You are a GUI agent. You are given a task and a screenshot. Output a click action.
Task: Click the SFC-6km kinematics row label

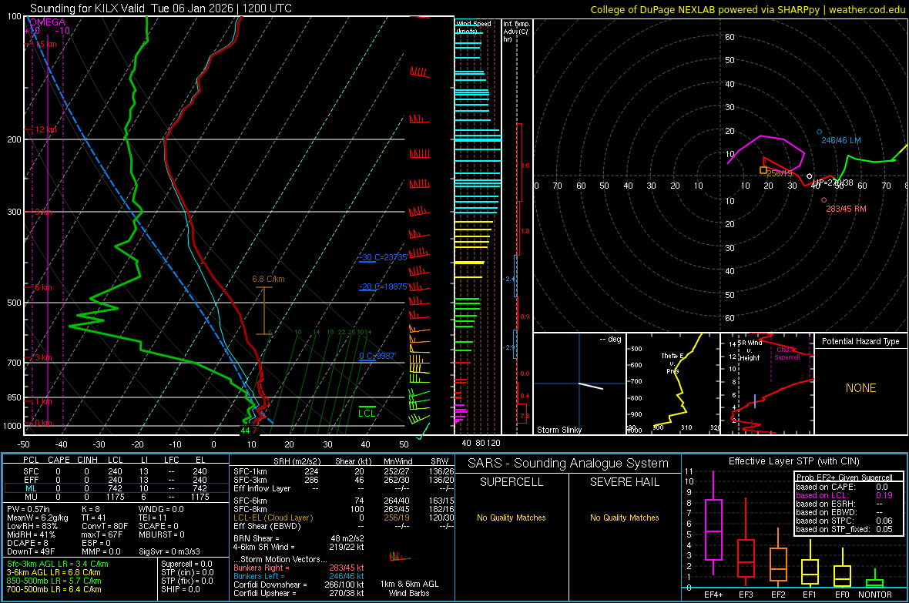(x=250, y=501)
